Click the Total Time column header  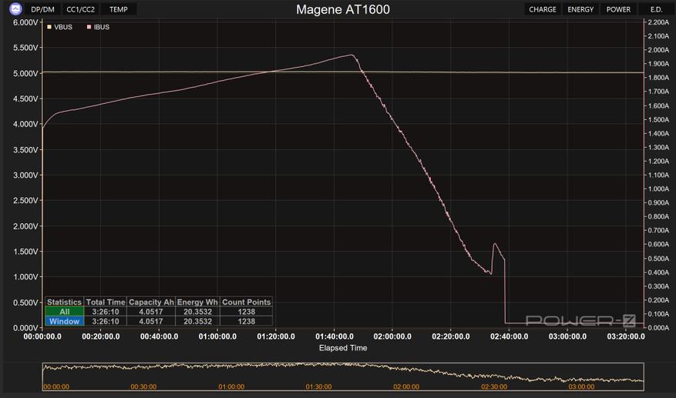point(106,302)
